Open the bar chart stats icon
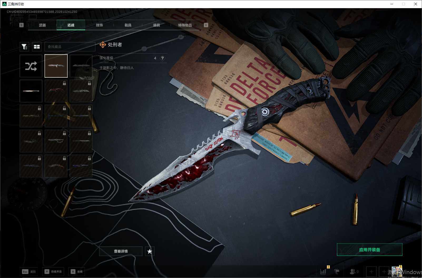The image size is (422, 278). click(x=323, y=271)
